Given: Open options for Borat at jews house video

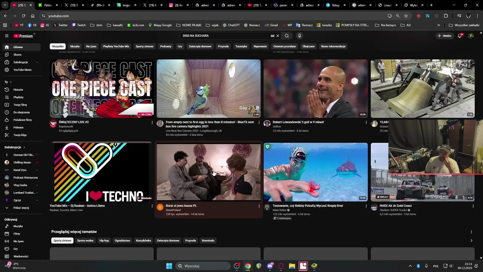Looking at the screenshot, I should tap(259, 206).
